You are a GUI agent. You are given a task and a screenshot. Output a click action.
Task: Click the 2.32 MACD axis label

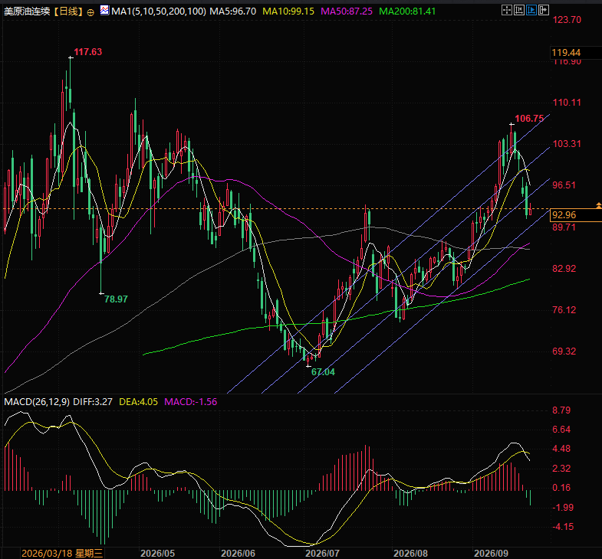(561, 468)
